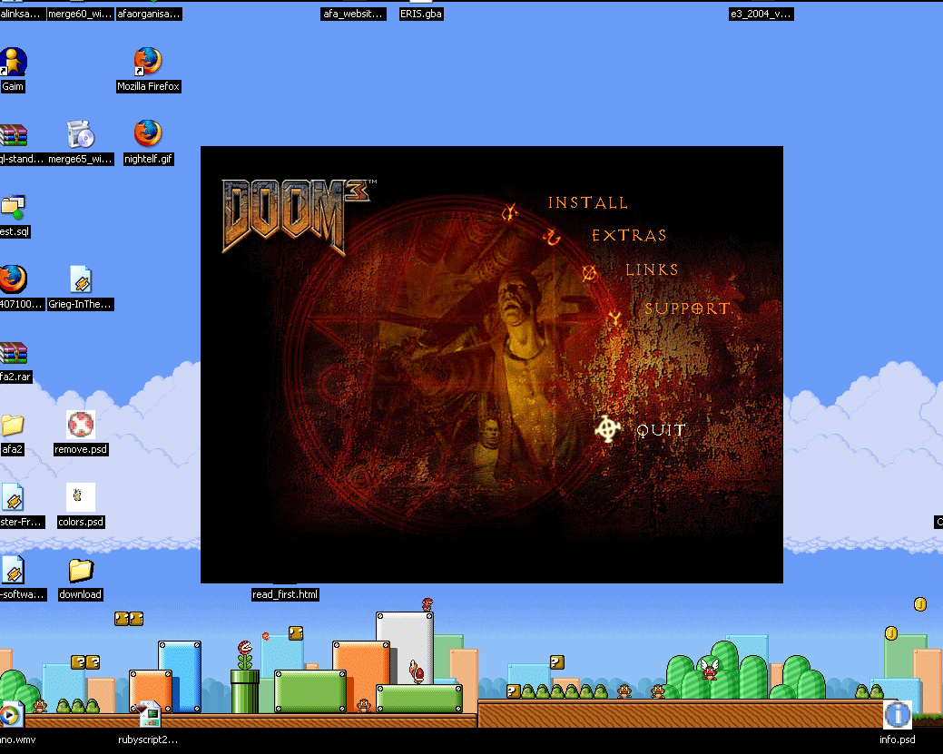Open SUPPORT in the Doom 3 menu
Screen dimensions: 943x754
coord(687,308)
